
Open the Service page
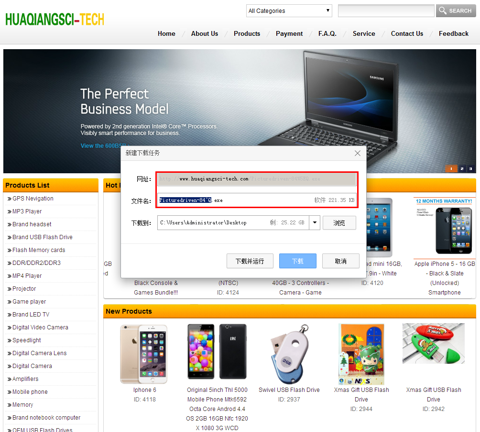[x=364, y=33]
